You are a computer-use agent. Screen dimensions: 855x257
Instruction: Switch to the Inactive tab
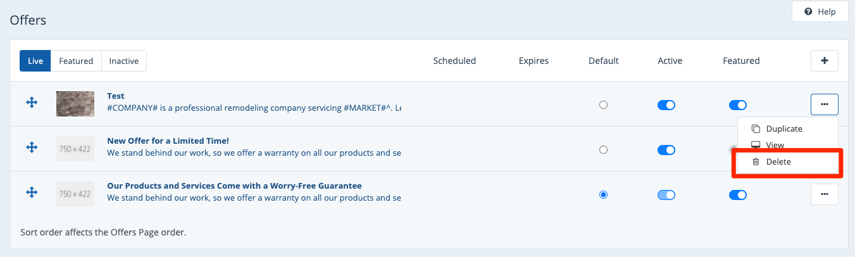124,61
